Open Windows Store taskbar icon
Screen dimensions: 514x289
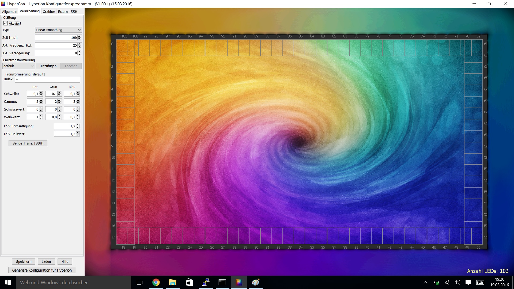point(189,282)
